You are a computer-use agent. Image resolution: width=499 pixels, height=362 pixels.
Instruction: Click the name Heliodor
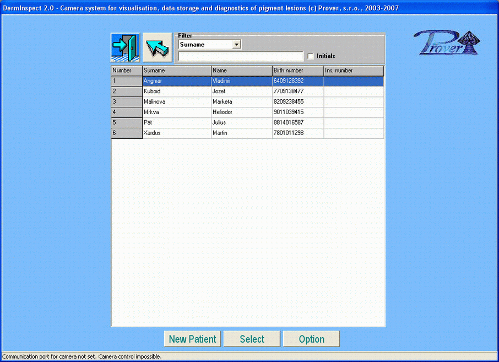223,112
